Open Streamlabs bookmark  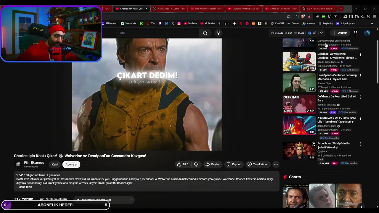click(x=129, y=23)
